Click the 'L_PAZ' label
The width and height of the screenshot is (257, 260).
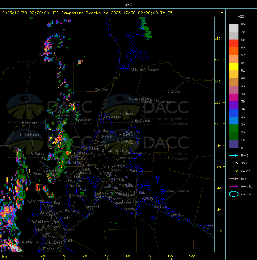point(209,227)
